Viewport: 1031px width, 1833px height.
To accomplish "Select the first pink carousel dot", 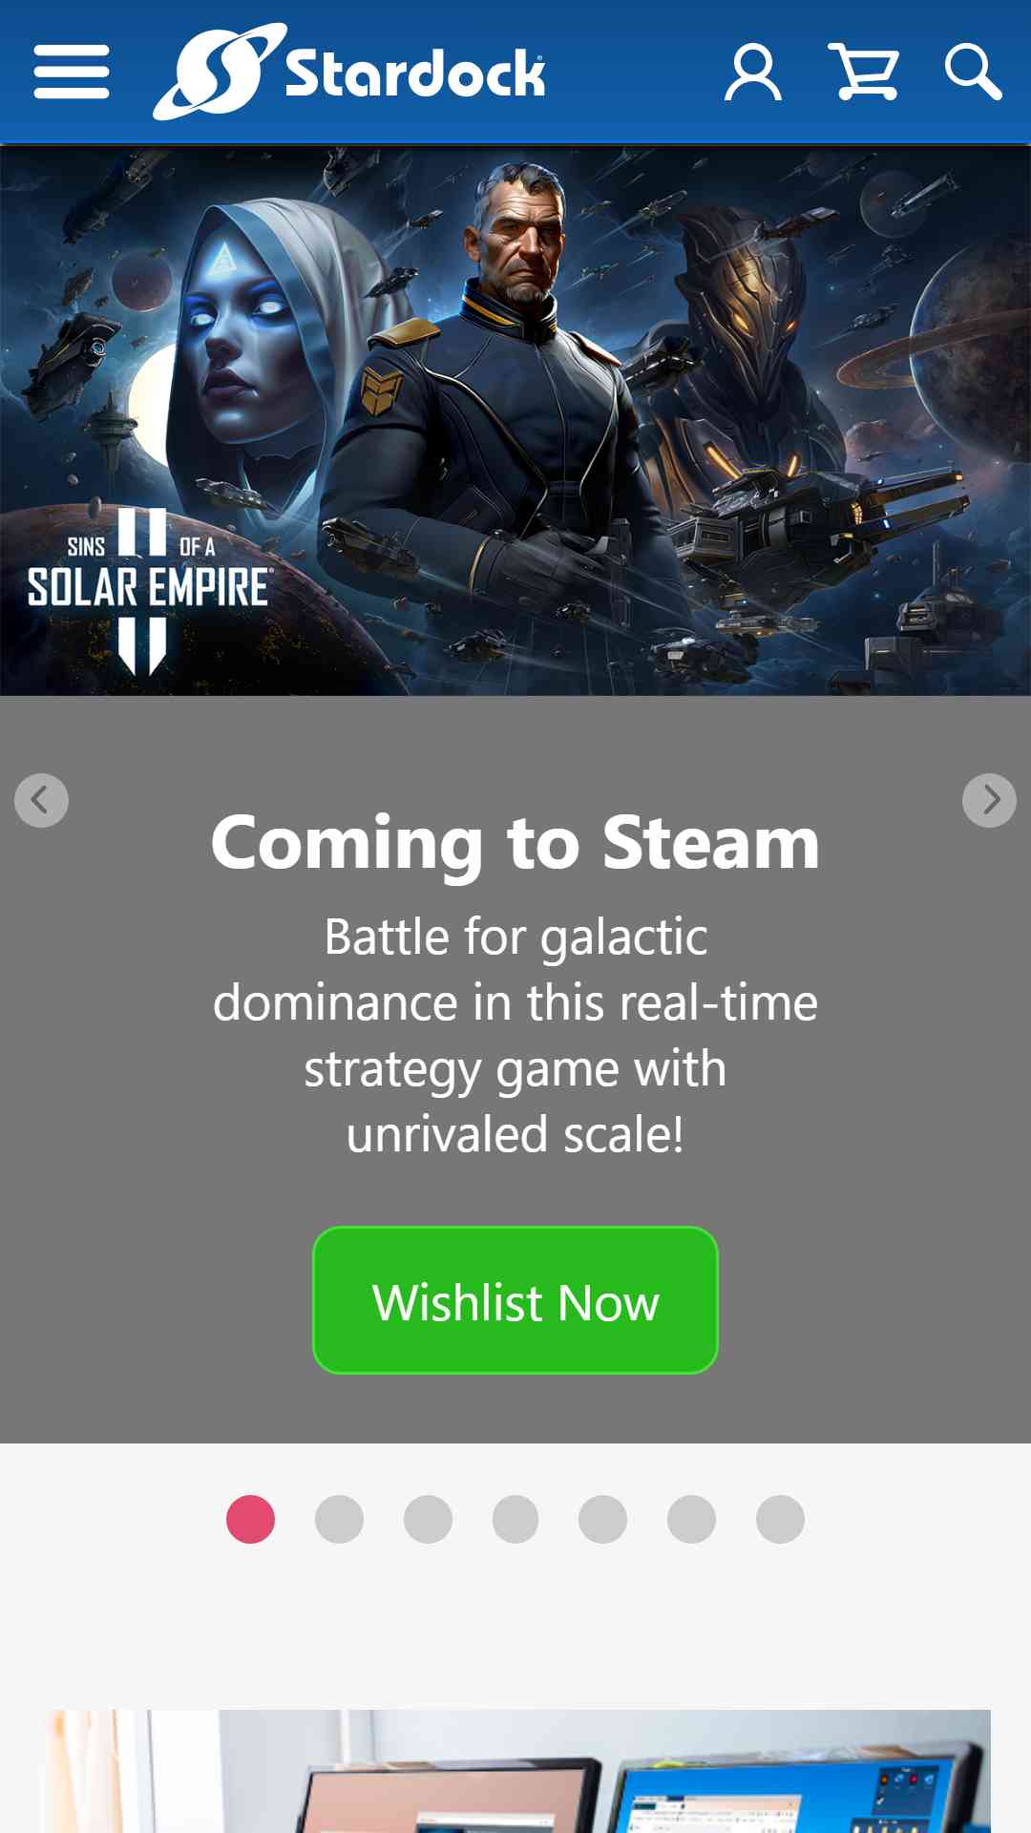I will tap(251, 1519).
